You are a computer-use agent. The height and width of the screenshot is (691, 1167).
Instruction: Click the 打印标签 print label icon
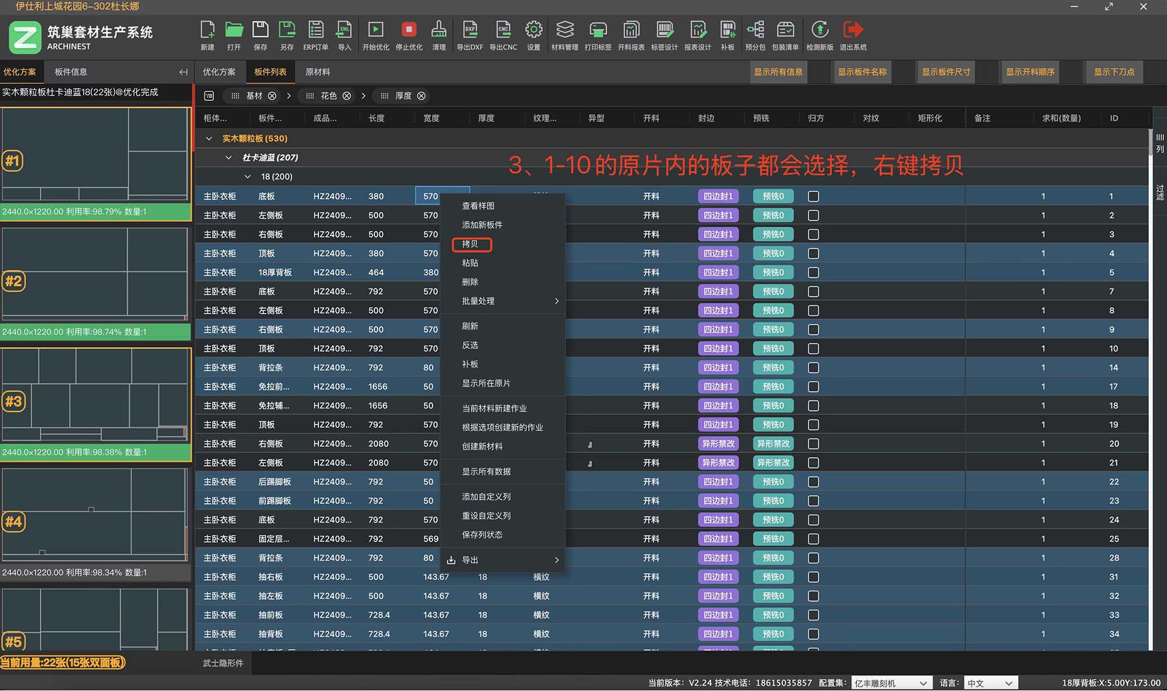(598, 30)
